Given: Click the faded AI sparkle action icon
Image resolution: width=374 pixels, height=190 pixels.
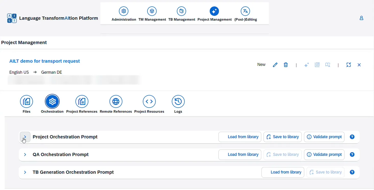Looking at the screenshot, I should pos(307,65).
